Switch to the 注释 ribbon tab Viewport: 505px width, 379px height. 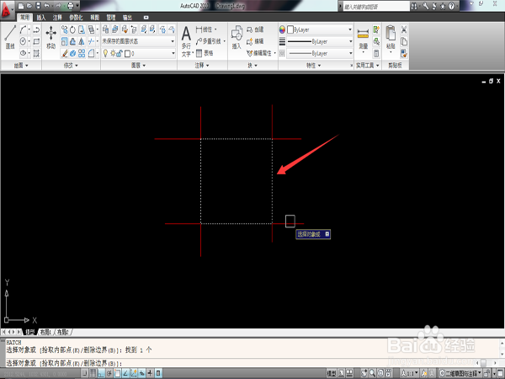click(57, 18)
